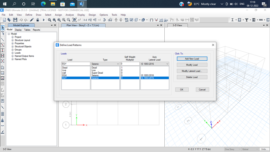Screen dimensions: 270x152
Task: Switch to the Display tab in Model Explorer
Action: coord(18,30)
